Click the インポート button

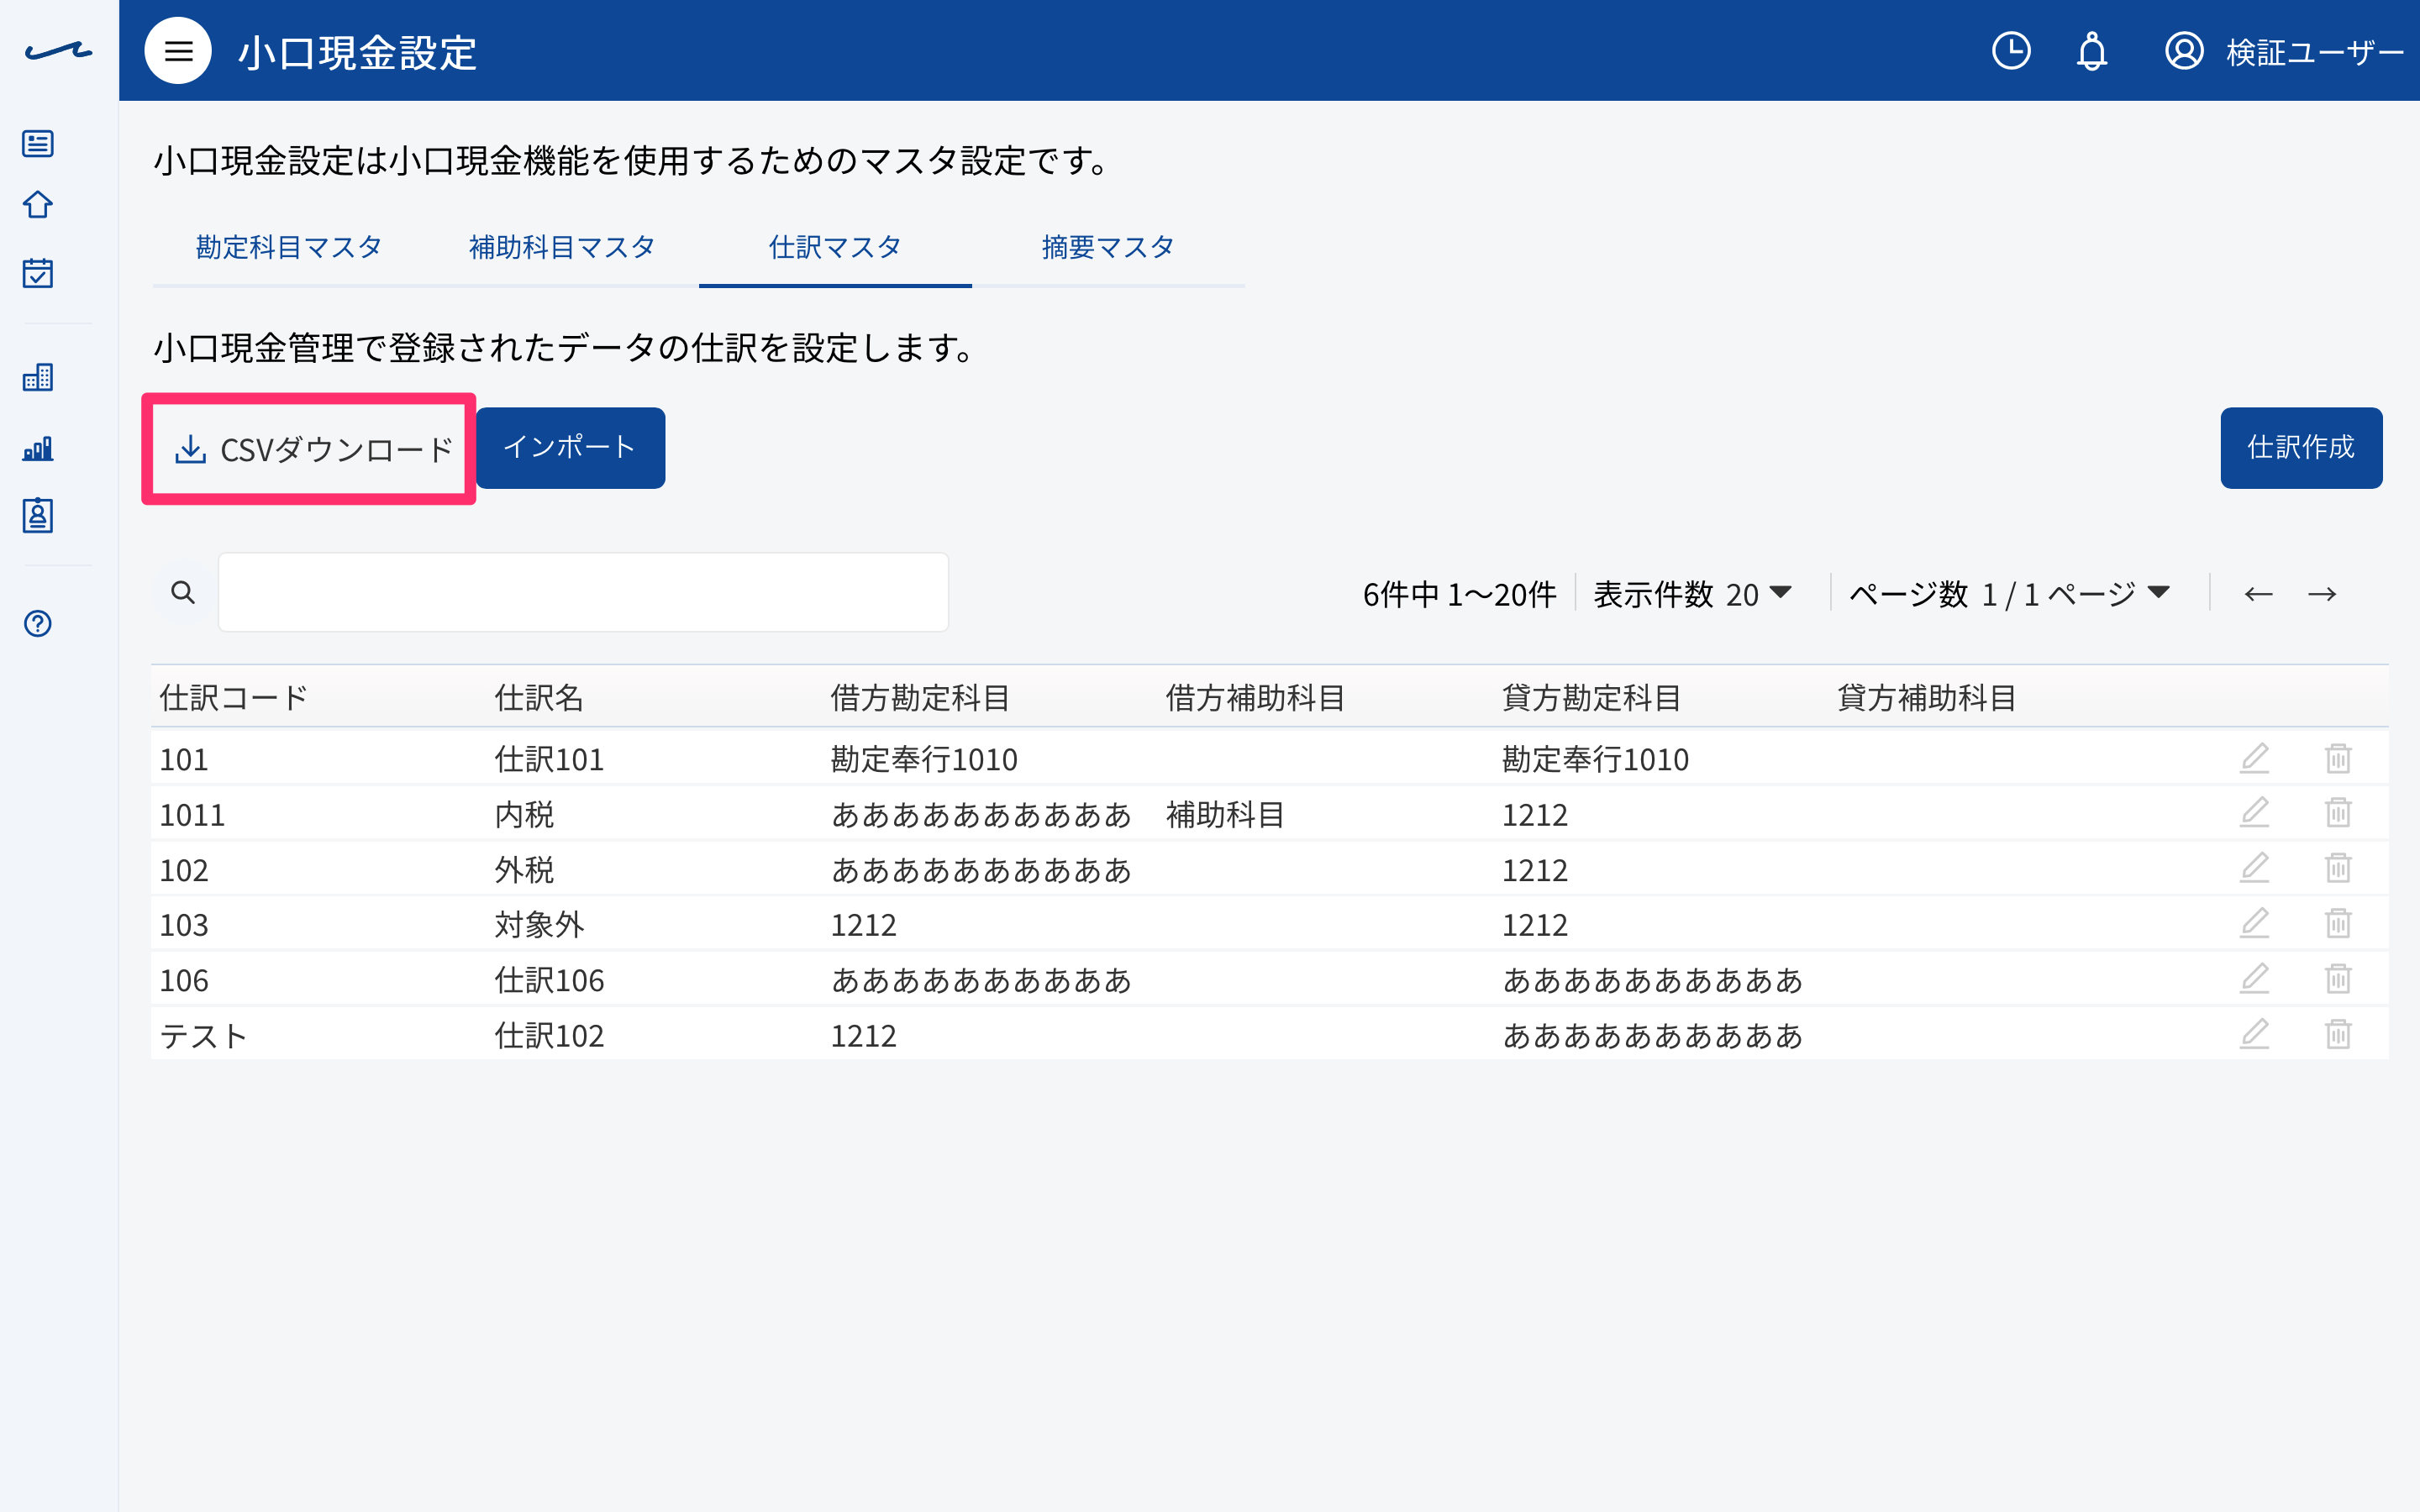click(570, 448)
